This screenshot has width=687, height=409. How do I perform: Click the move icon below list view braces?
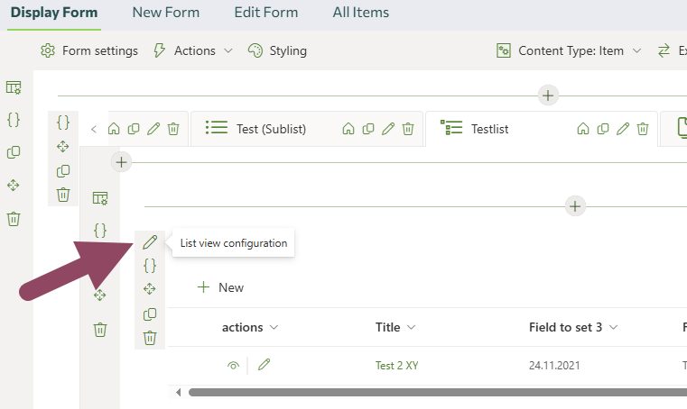(150, 289)
